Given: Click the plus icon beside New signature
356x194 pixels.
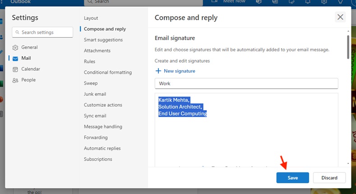Looking at the screenshot, I should (x=158, y=71).
